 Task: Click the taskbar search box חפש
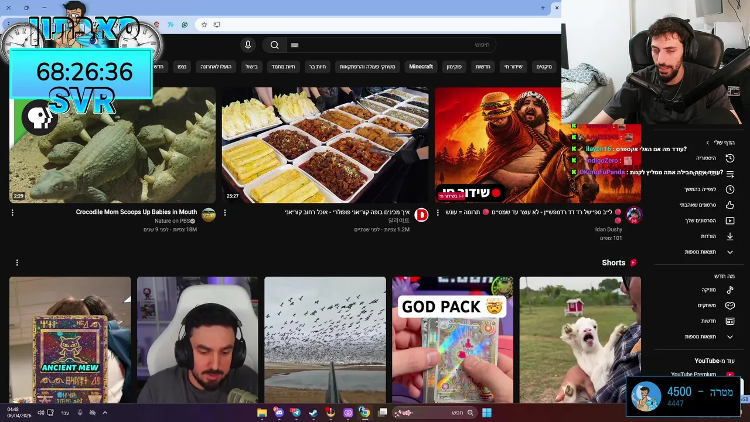pos(434,413)
